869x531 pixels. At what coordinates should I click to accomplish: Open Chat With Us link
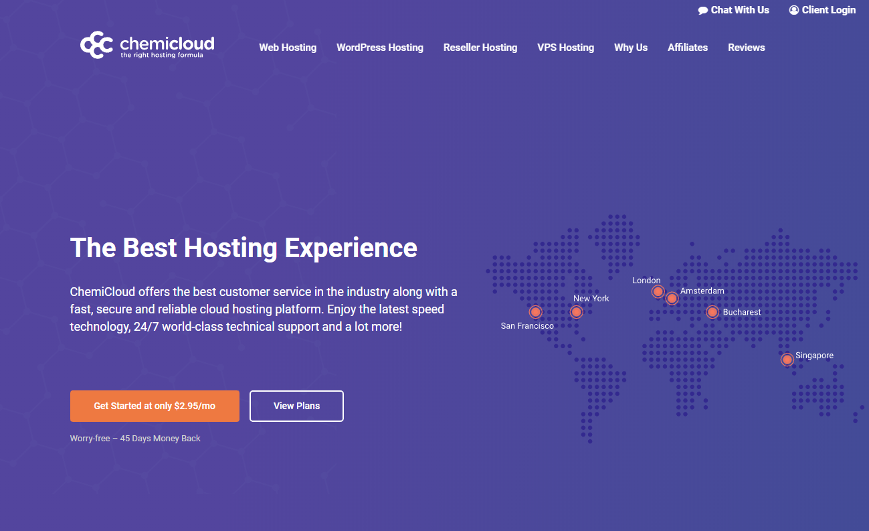pyautogui.click(x=740, y=10)
